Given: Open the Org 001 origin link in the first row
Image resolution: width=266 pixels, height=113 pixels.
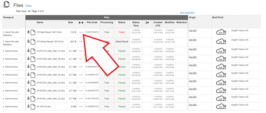Looking at the screenshot, I should (193, 31).
